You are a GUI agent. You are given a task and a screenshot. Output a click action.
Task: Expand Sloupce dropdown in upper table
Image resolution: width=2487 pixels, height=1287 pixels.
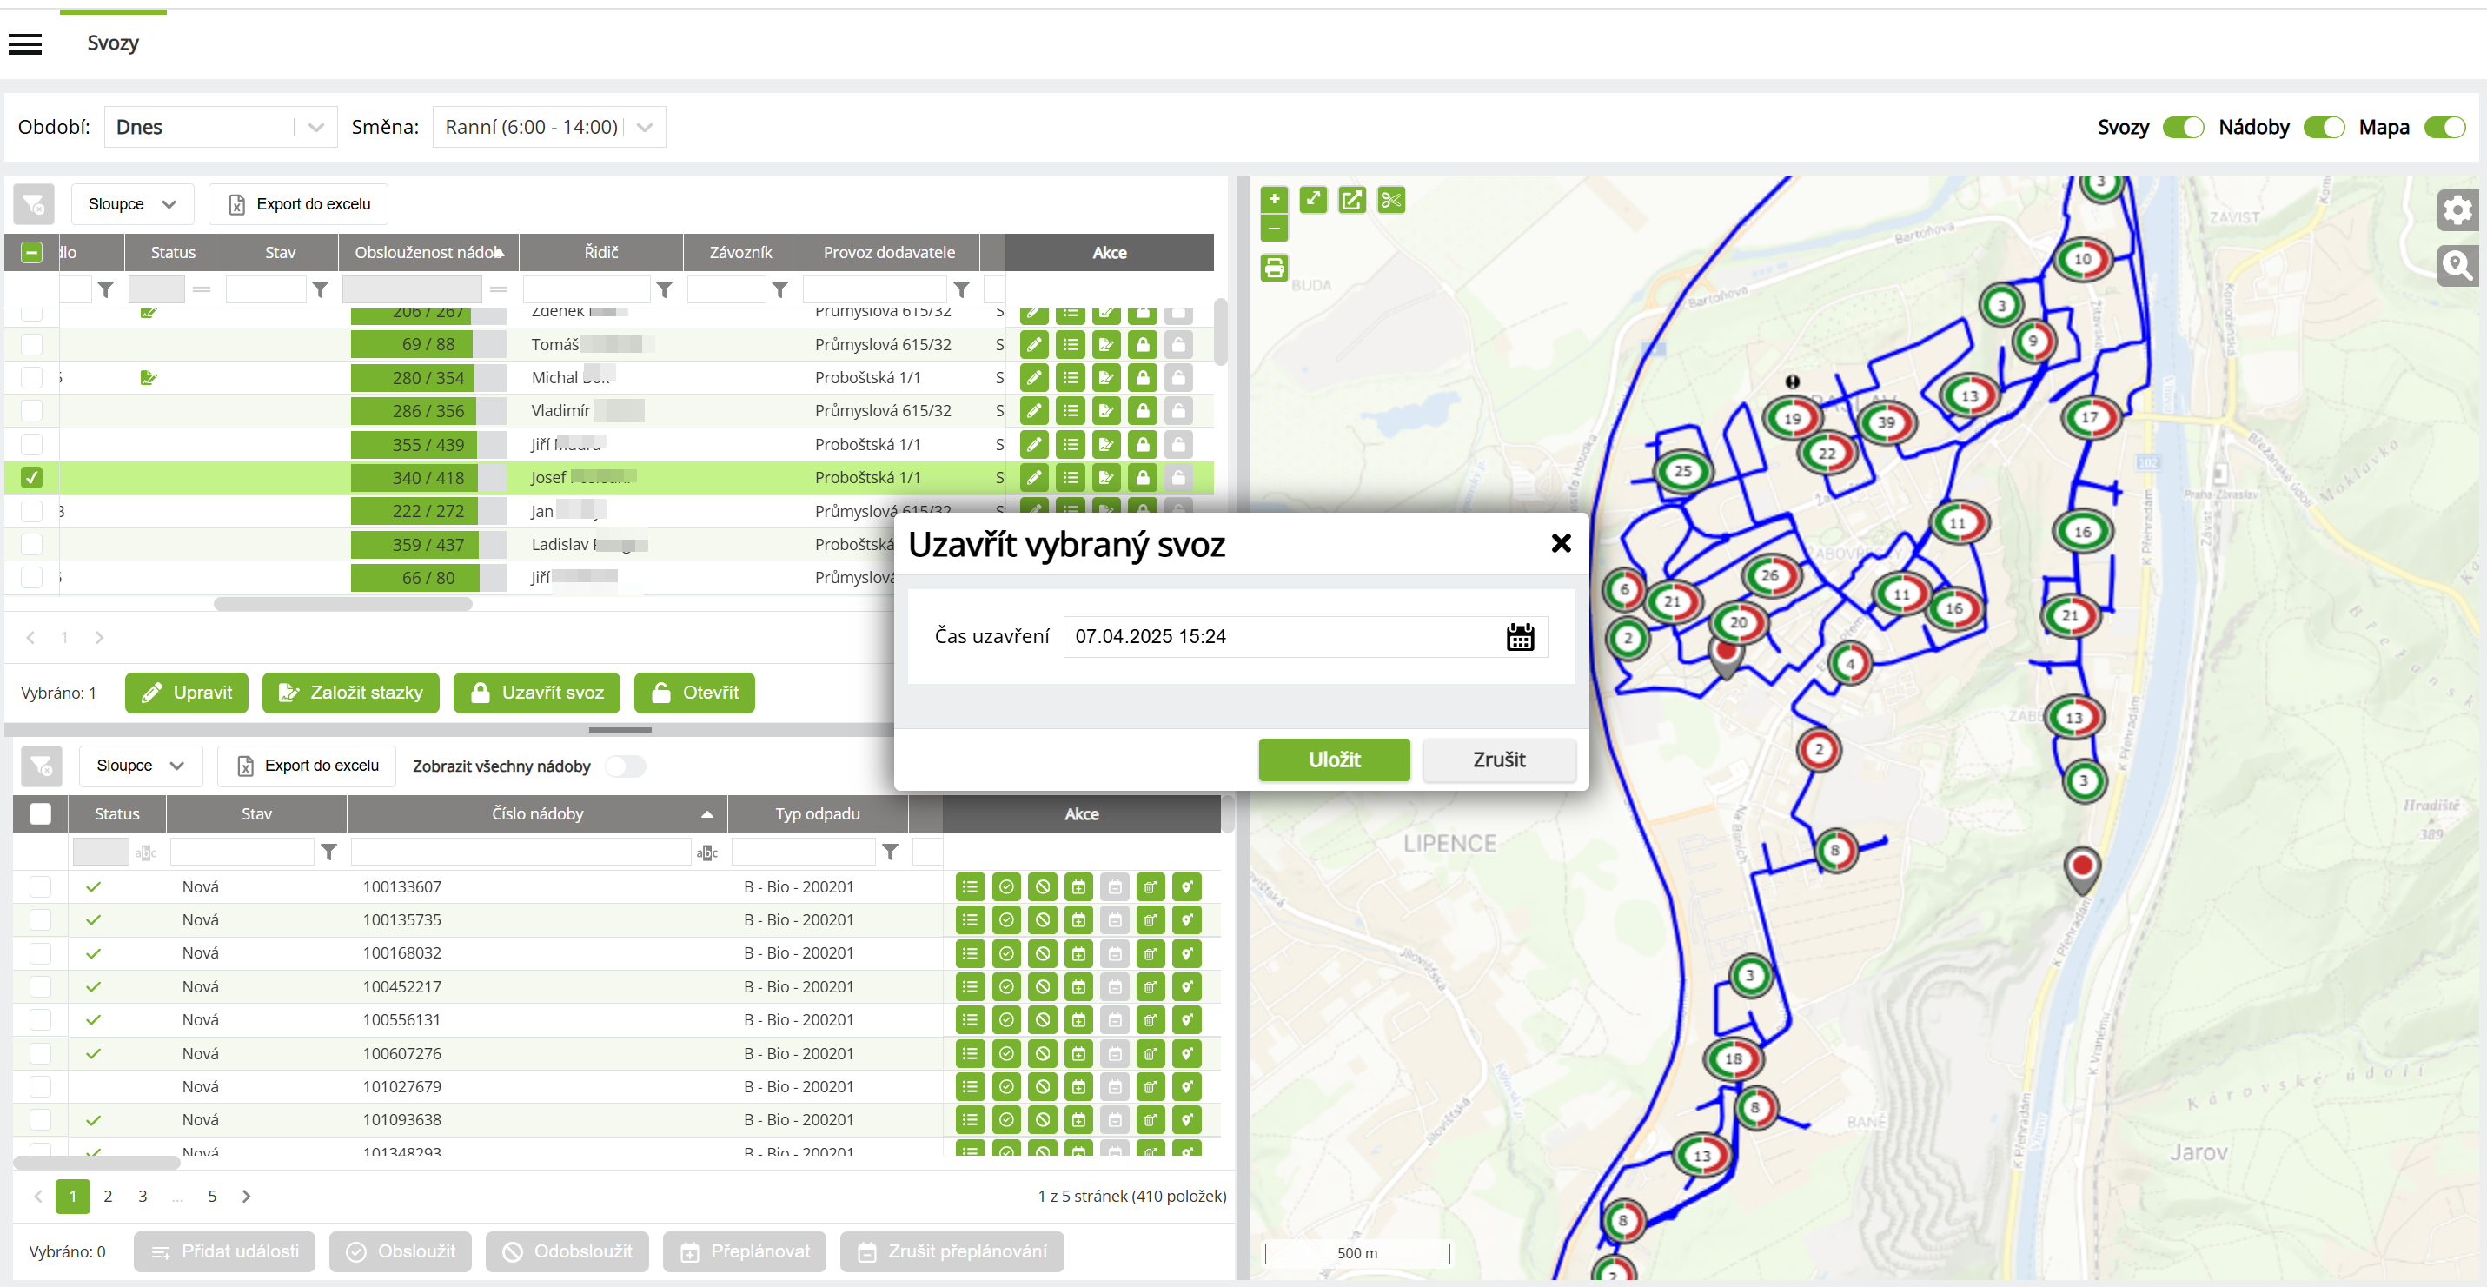[132, 203]
